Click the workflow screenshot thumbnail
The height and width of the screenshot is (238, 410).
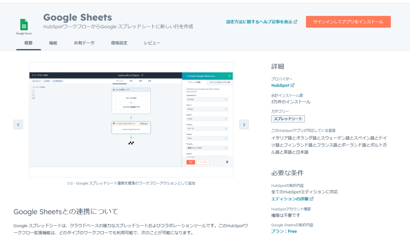[x=131, y=120]
